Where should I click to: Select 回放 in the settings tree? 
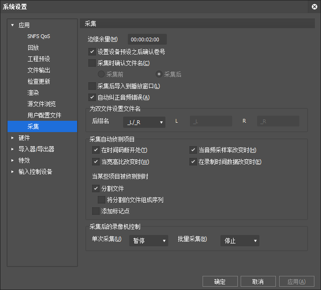click(33, 47)
